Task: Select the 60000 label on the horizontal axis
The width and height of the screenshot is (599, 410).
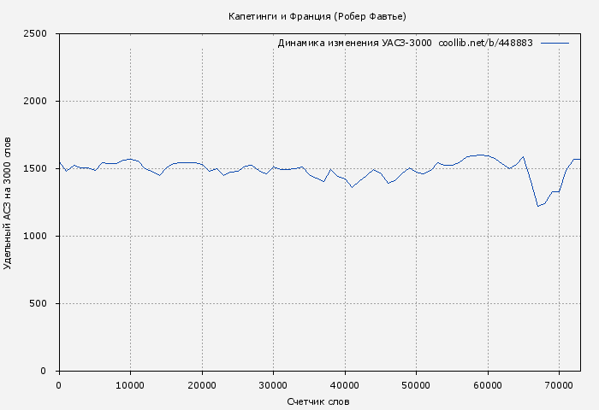Action: pos(488,385)
